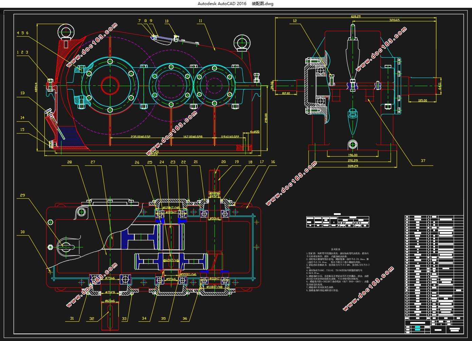Click part balloon number 27
This screenshot has width=472, height=341.
(x=93, y=162)
